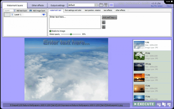Viewport: 174px width, 109px height.
Task: Select the 13.jpg thumbnail
Action: (139, 98)
